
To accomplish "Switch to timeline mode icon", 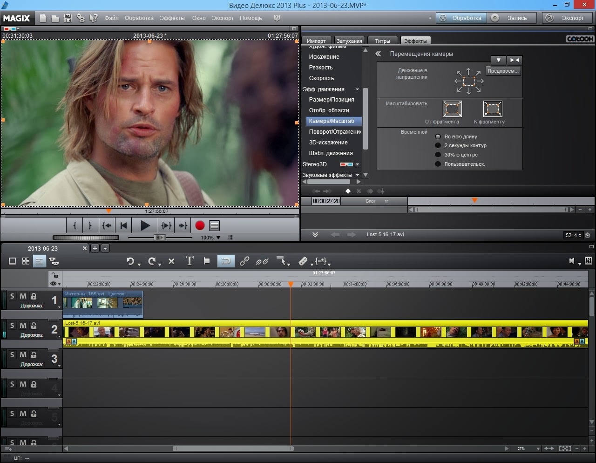I will click(39, 261).
